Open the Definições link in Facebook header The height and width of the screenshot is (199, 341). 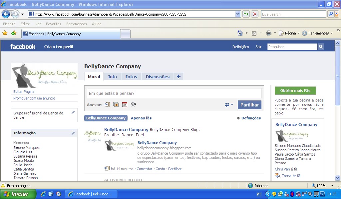point(240,47)
